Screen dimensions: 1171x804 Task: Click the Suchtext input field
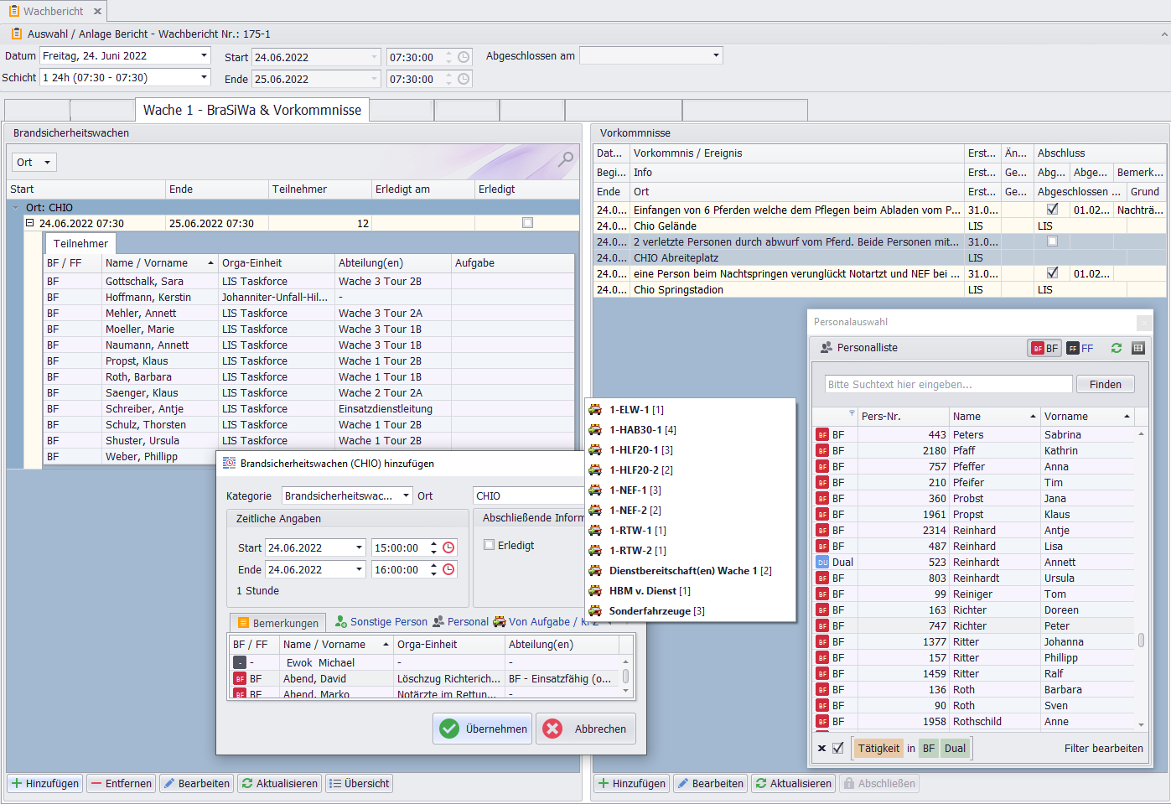pos(948,384)
